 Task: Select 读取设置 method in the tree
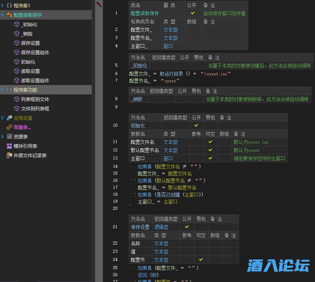[x=30, y=71]
